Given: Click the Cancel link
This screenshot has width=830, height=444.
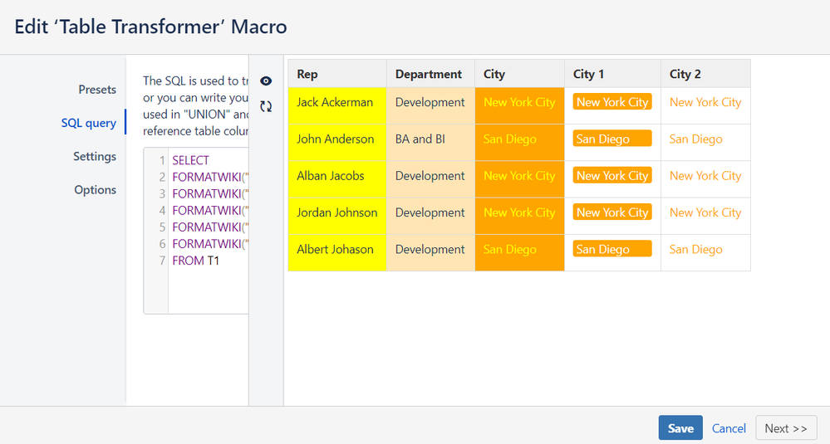Looking at the screenshot, I should click(x=729, y=428).
